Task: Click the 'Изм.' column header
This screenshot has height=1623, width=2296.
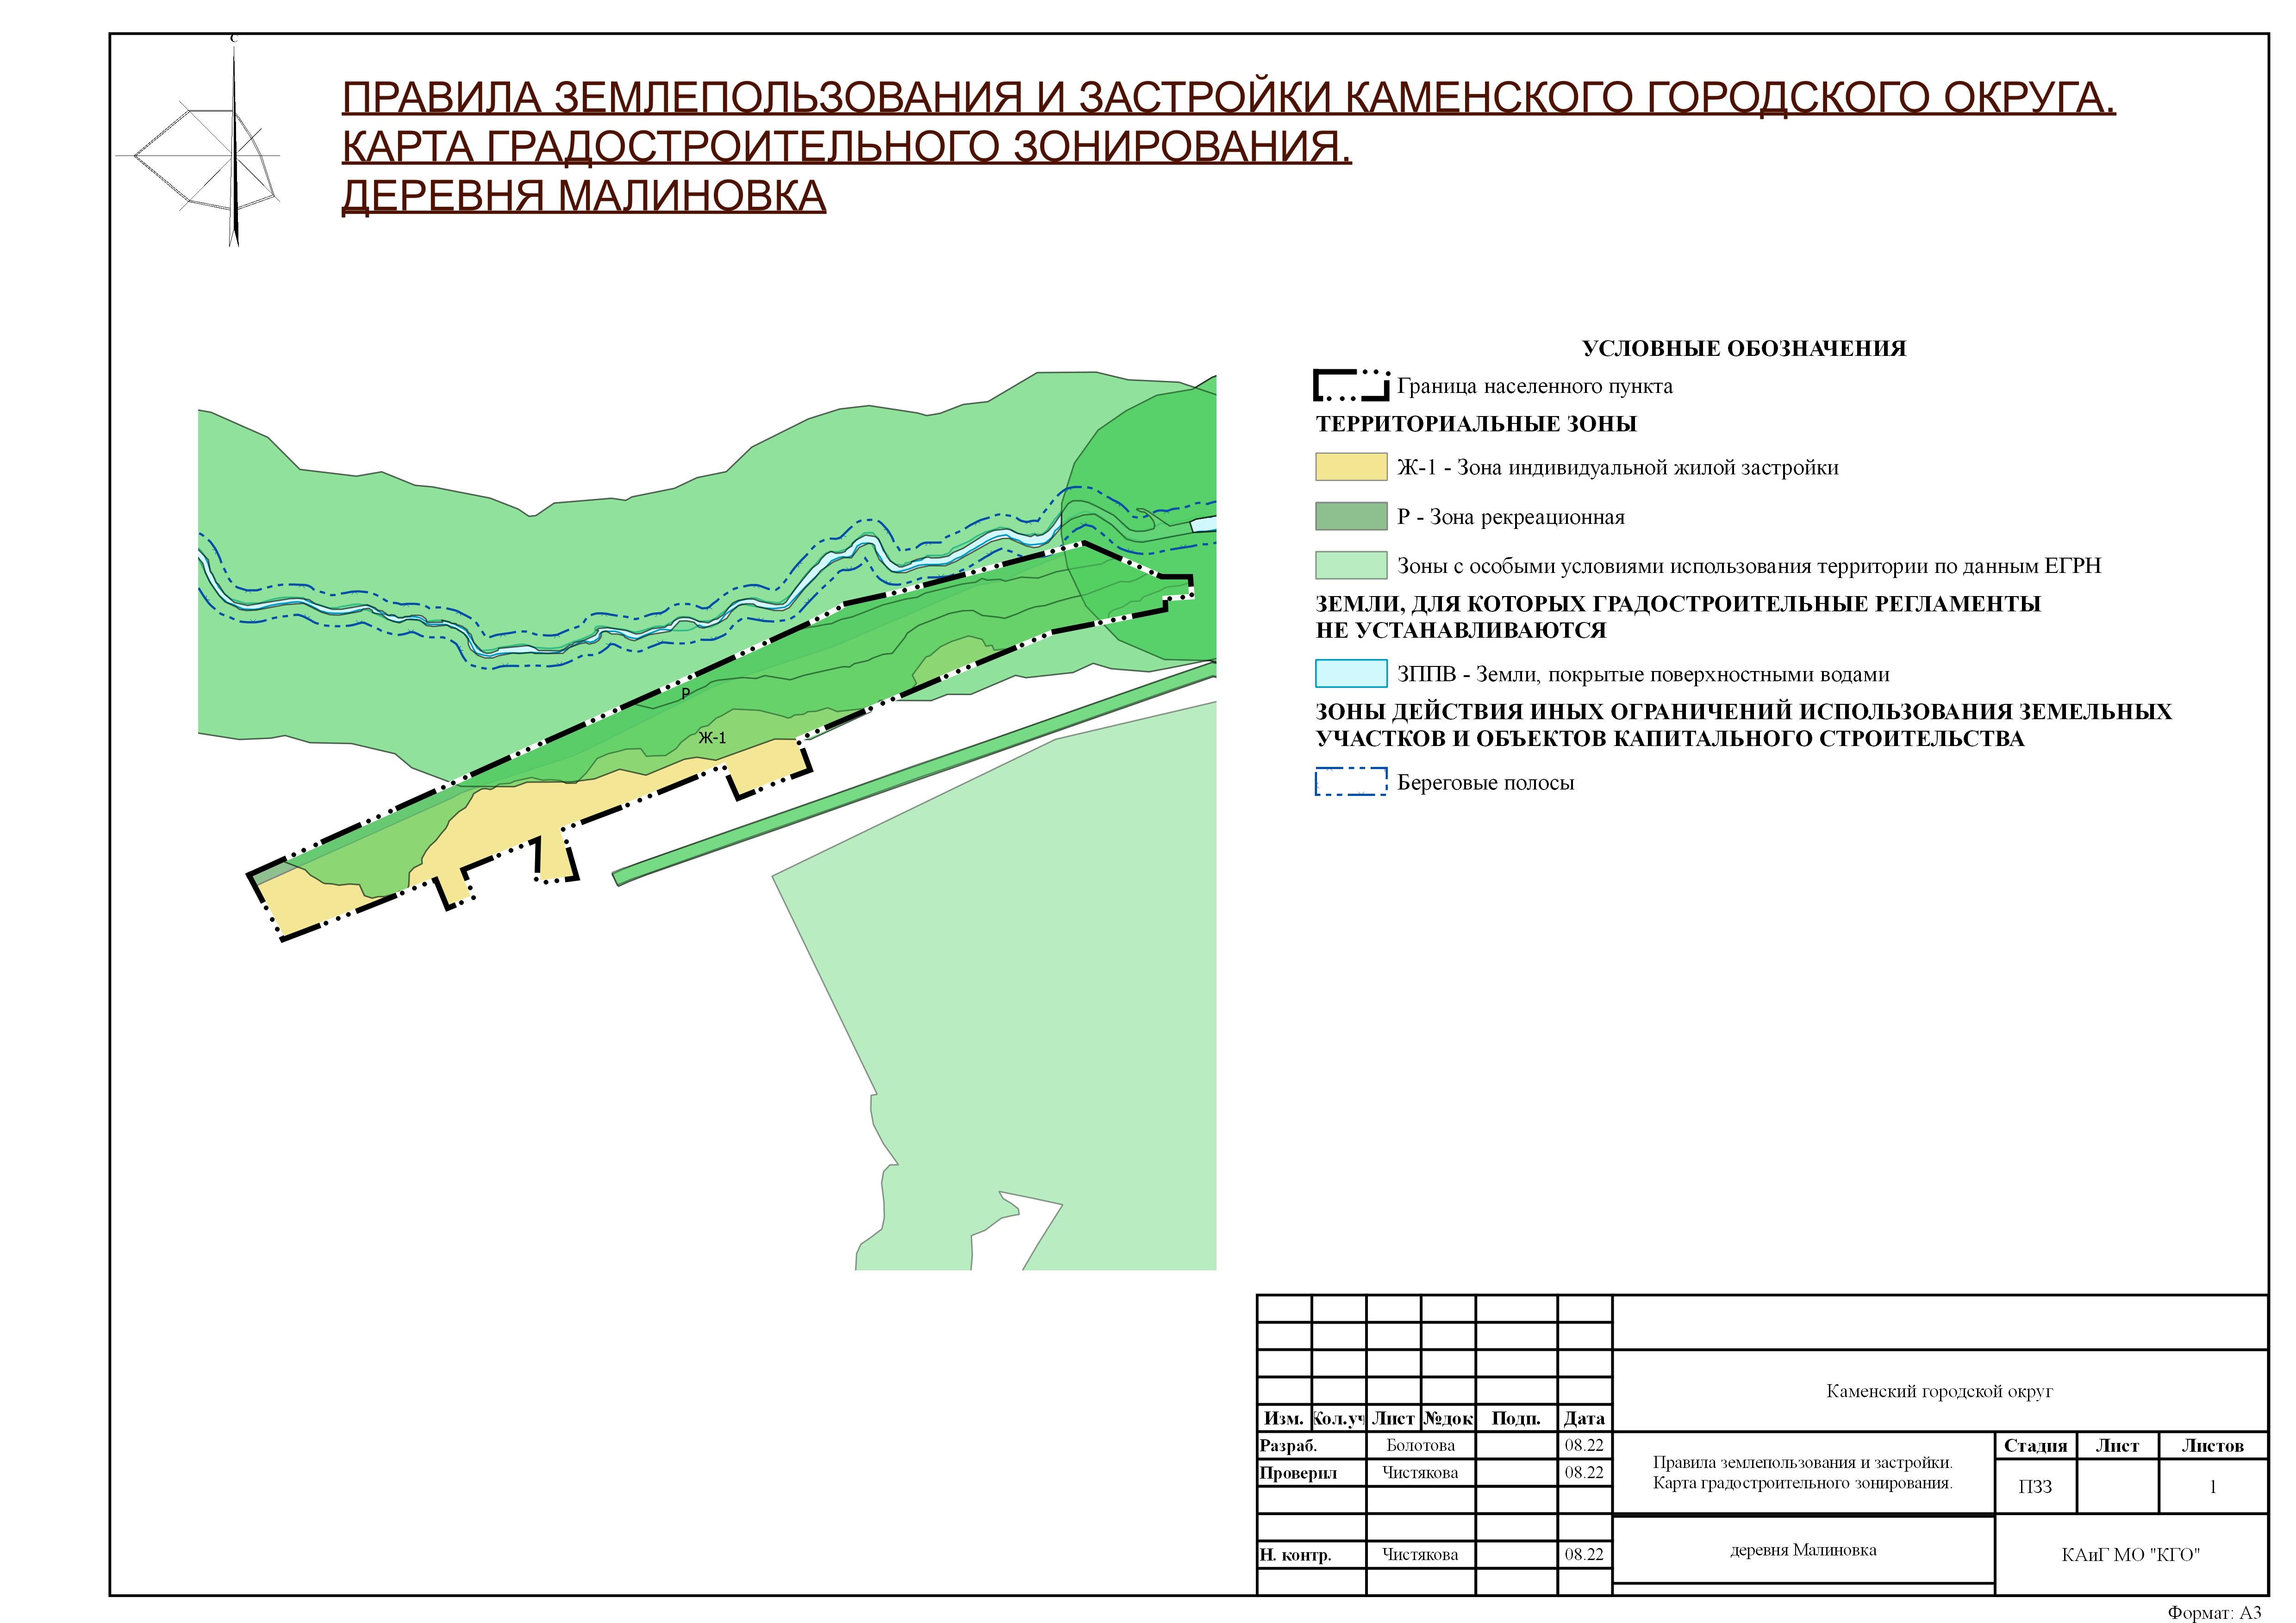Action: point(1284,1418)
